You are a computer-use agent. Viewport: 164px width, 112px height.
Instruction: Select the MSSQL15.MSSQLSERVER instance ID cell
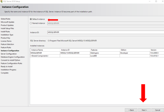tap(75, 53)
